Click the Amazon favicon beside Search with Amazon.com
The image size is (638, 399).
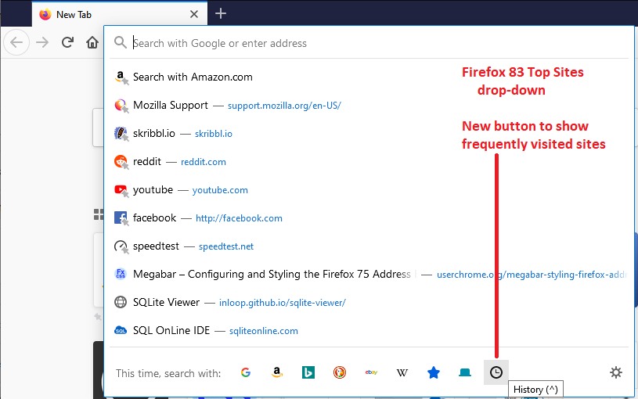coord(121,77)
